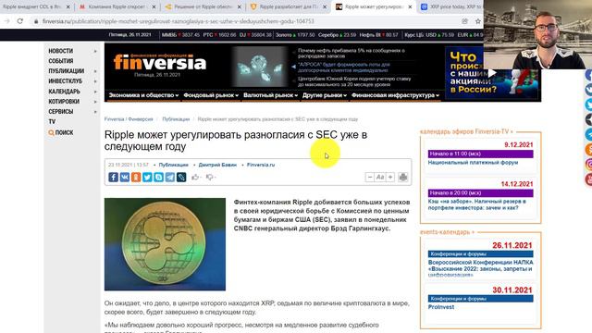The image size is (592, 333).
Task: Open НАЛКА conference event link
Action: coord(481,268)
